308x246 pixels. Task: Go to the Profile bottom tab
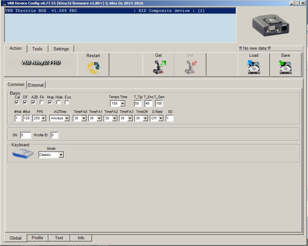pyautogui.click(x=37, y=238)
